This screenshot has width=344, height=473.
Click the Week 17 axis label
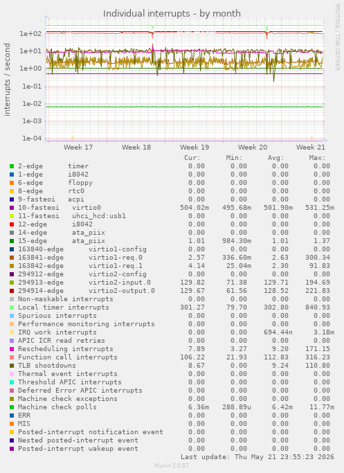coord(78,148)
